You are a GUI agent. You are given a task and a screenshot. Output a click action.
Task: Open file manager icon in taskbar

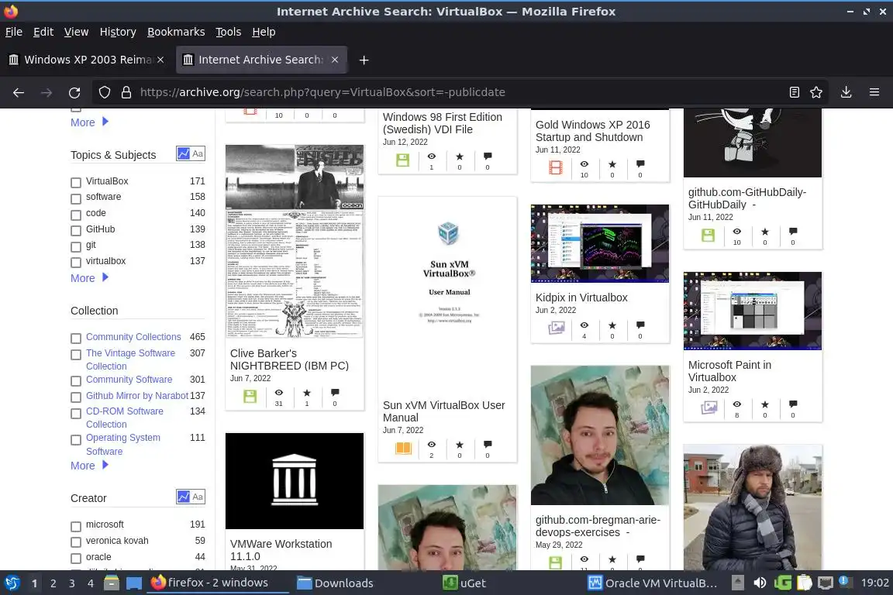(x=112, y=583)
